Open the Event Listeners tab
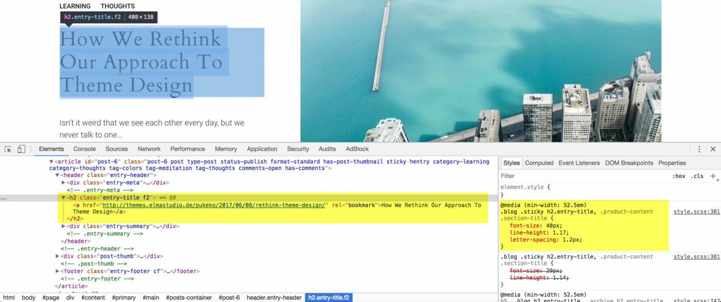This screenshot has height=302, width=721. click(x=579, y=163)
